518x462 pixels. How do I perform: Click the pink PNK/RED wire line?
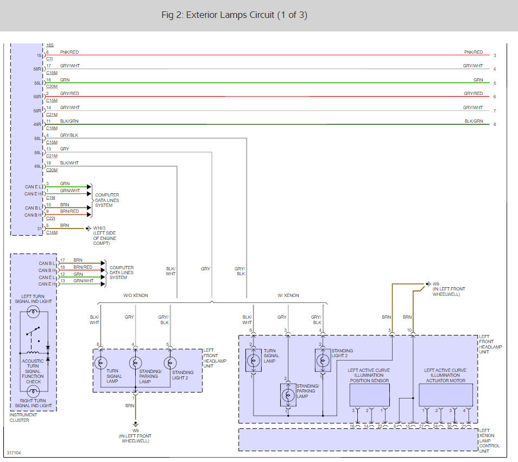click(x=271, y=55)
